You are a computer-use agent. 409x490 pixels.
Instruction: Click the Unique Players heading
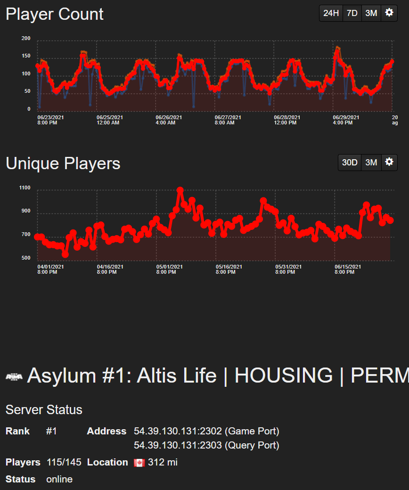coord(63,163)
